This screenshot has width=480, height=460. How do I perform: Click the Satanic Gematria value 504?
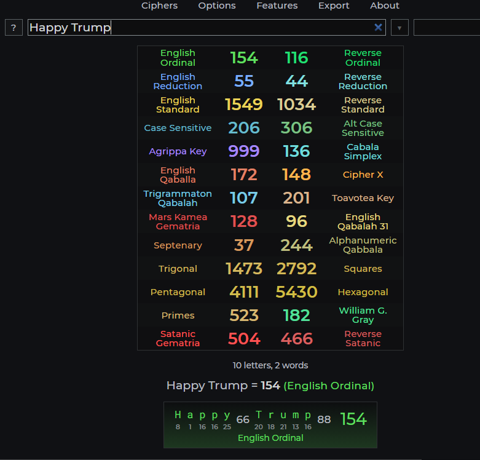coord(244,338)
